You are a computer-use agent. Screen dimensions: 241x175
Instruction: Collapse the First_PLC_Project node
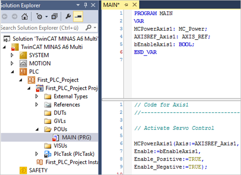coord(20,80)
